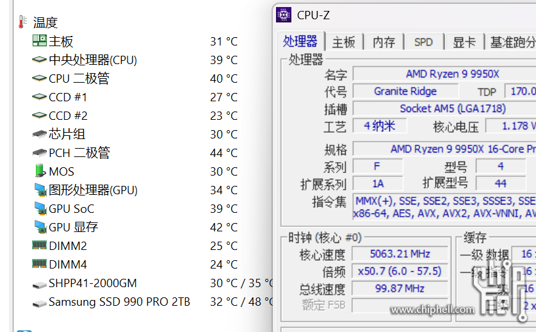This screenshot has width=536, height=332.
Task: Click the chip icon next to CPU 二极管
Action: click(x=39, y=78)
